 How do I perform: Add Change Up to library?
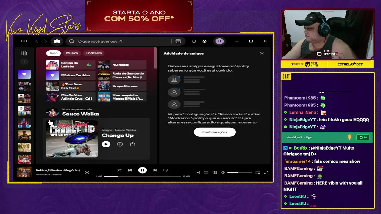click(x=120, y=144)
